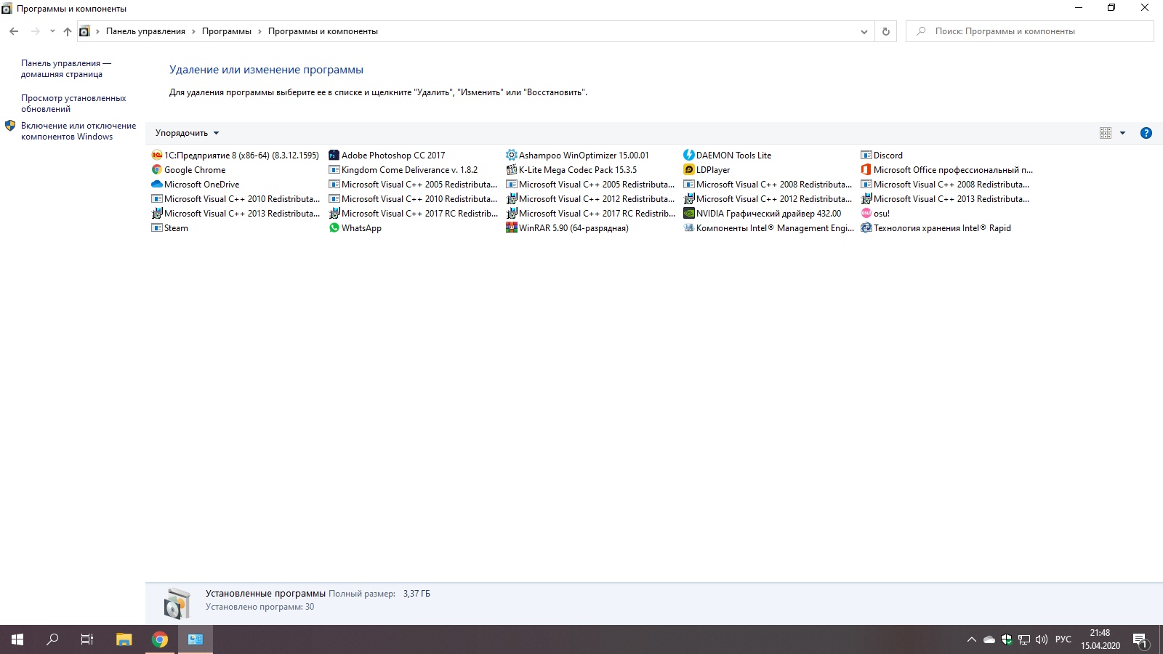Select the LDPlayer icon
Viewport: 1163px width, 654px height.
pos(688,169)
